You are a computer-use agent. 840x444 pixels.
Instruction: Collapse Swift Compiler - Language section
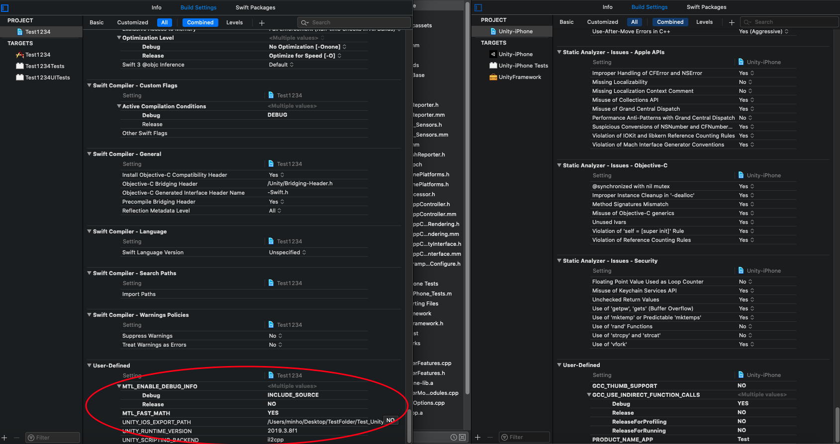click(89, 231)
